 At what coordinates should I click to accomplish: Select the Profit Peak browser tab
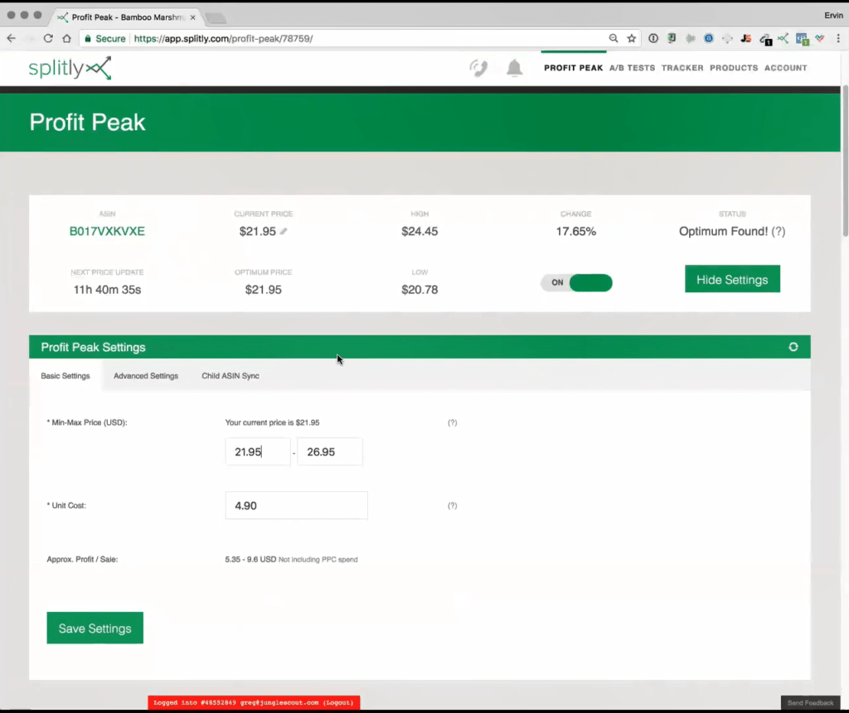[x=127, y=17]
